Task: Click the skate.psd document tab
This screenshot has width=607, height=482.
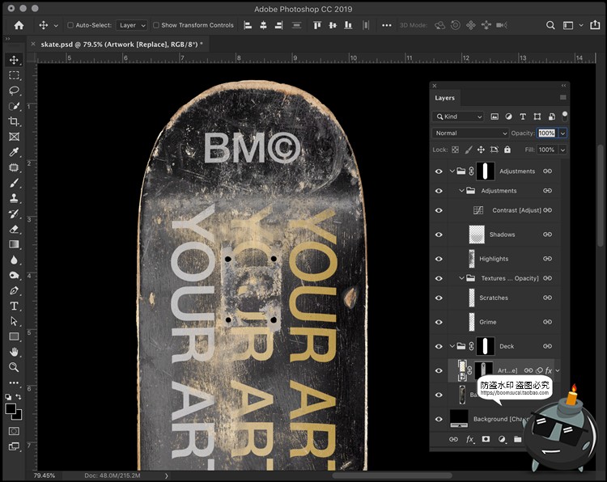Action: [121, 44]
